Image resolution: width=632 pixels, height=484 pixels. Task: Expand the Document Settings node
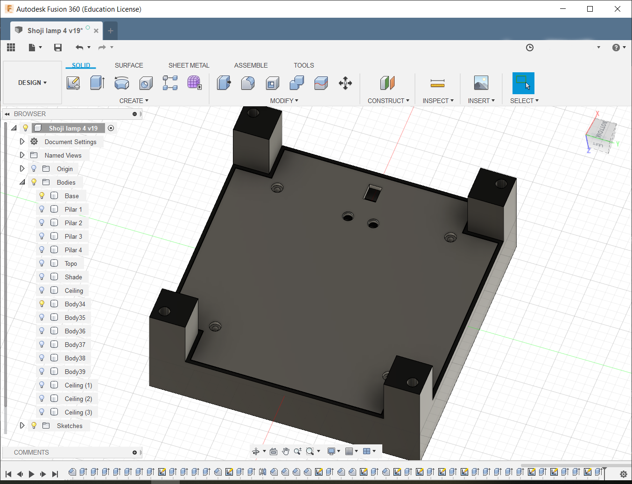pyautogui.click(x=22, y=142)
